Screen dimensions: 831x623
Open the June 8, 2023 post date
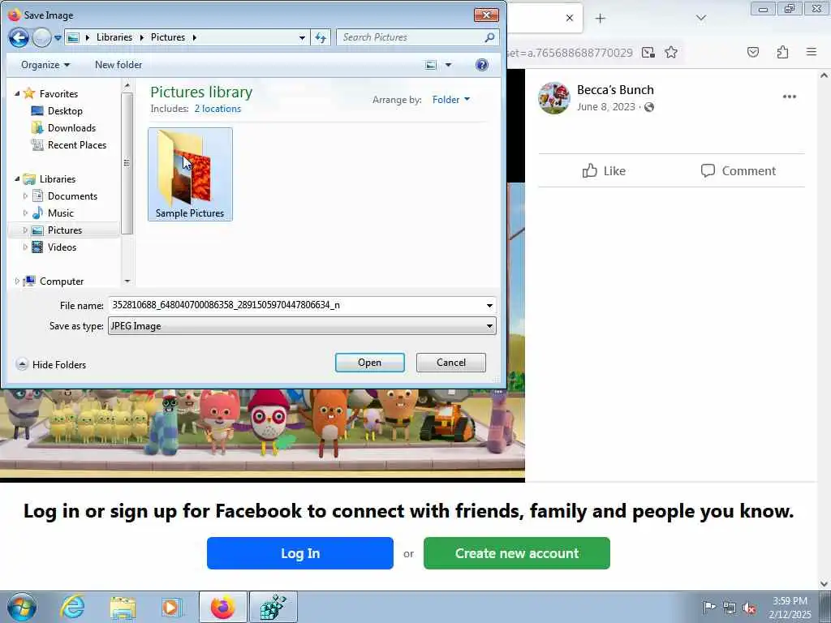(605, 107)
